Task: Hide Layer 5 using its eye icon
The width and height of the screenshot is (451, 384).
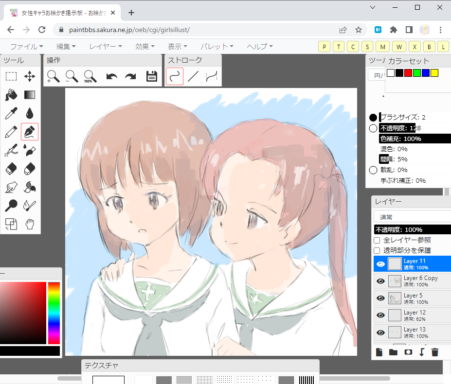Action: coord(380,298)
